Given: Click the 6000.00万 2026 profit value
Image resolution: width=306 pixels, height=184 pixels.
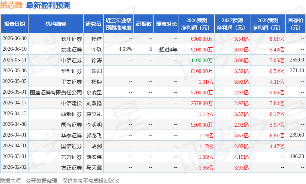Looking at the screenshot, I should point(202,39).
